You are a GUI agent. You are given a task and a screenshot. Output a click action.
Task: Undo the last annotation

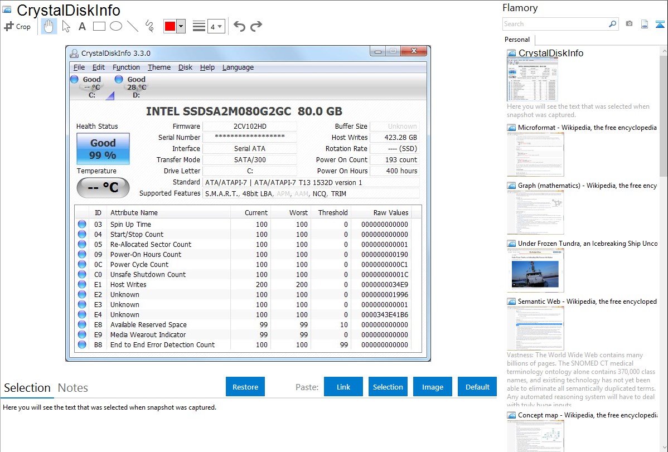(x=239, y=26)
